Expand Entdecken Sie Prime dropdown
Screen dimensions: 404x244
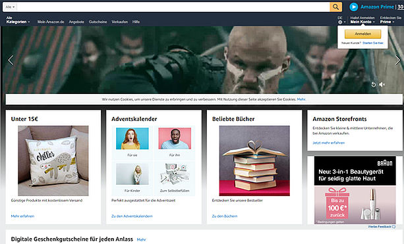point(390,20)
